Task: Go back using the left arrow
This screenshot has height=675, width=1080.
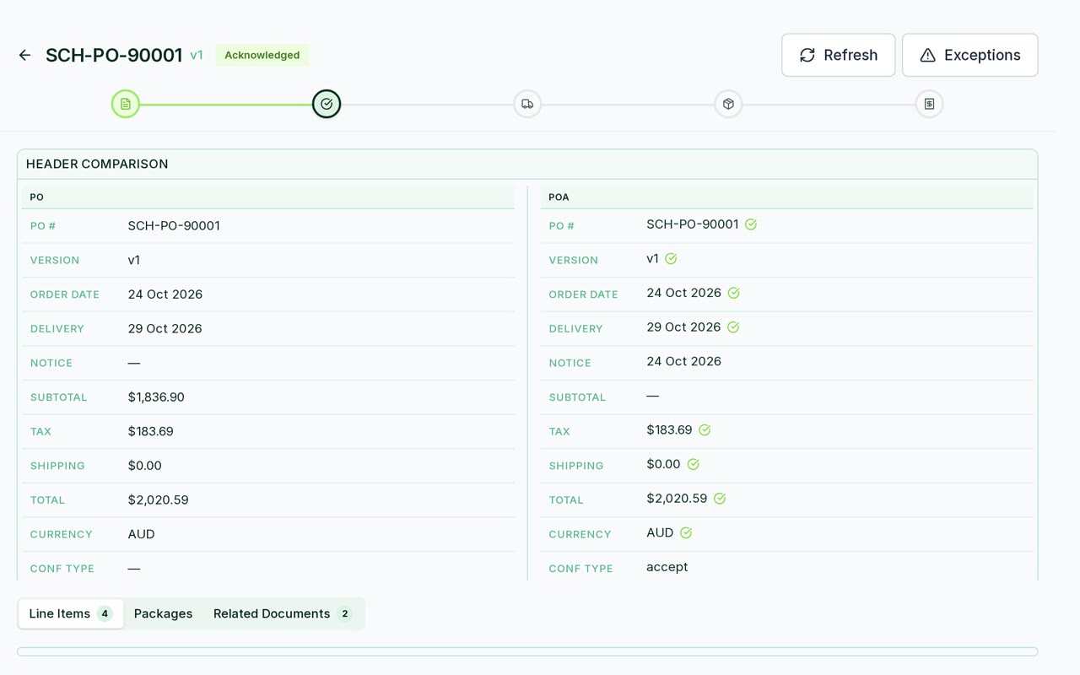Action: coord(24,56)
